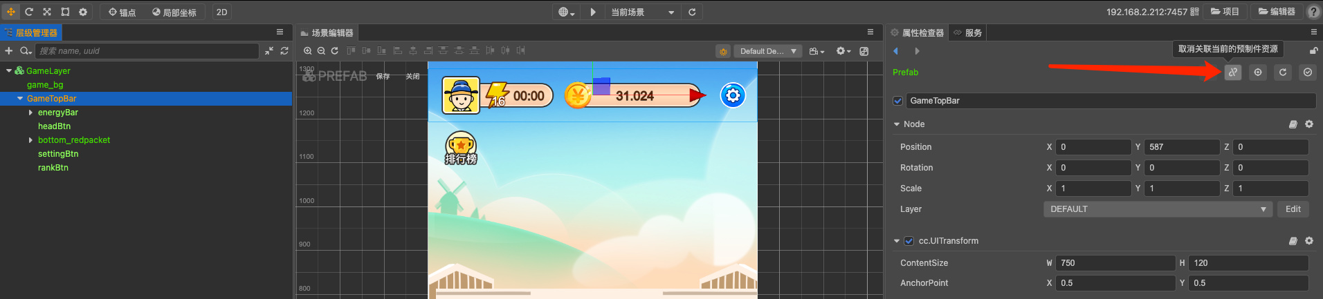Image resolution: width=1323 pixels, height=299 pixels.
Task: Toggle the 锚点 pivot mode button
Action: tap(122, 12)
